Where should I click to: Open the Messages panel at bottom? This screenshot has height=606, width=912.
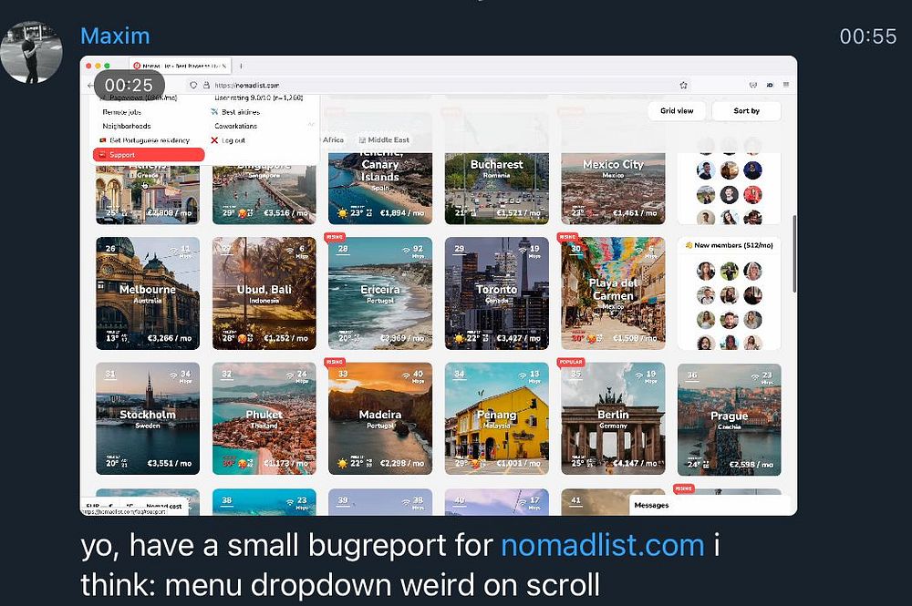(710, 506)
